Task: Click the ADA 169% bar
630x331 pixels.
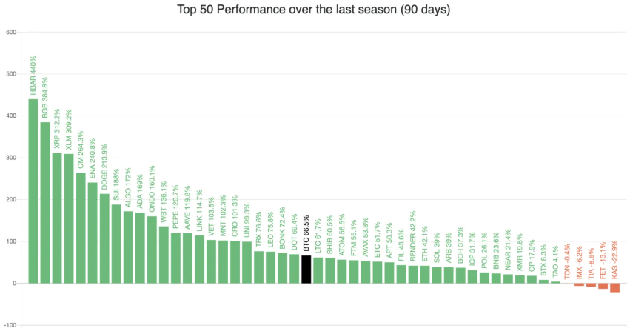Action: click(x=140, y=248)
